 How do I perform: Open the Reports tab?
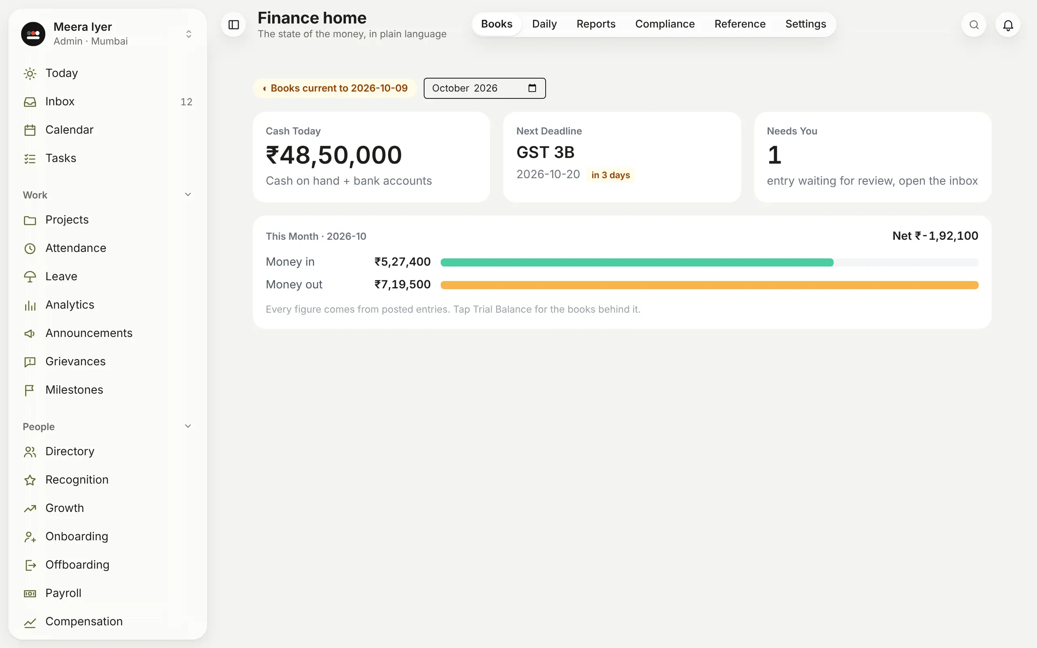tap(595, 24)
